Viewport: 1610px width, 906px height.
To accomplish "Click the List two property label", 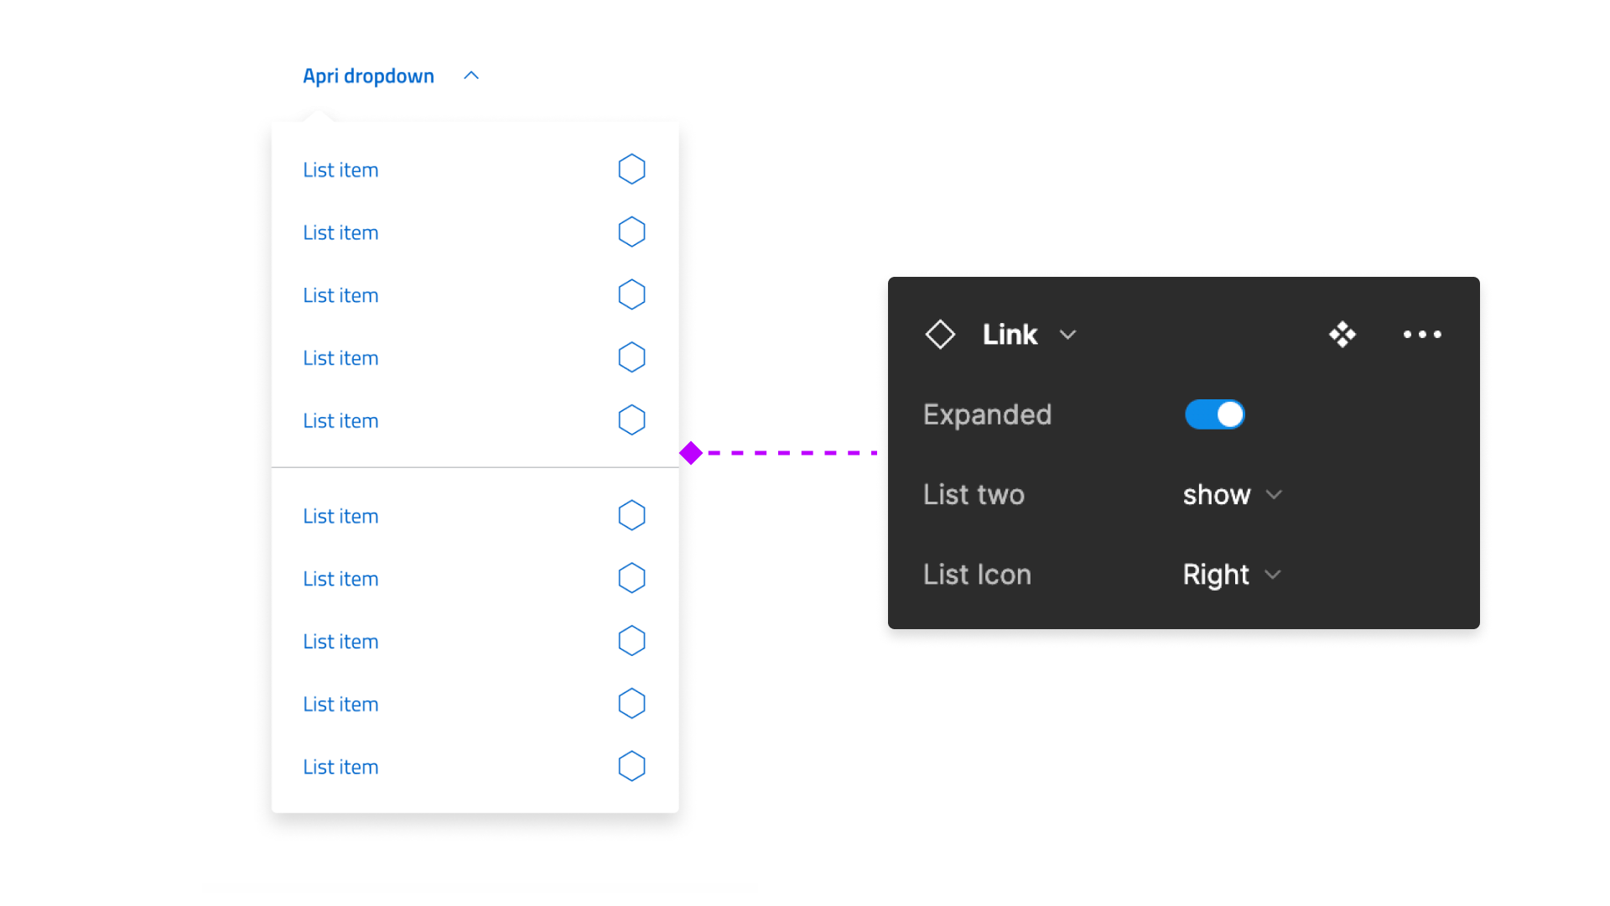I will coord(974,495).
